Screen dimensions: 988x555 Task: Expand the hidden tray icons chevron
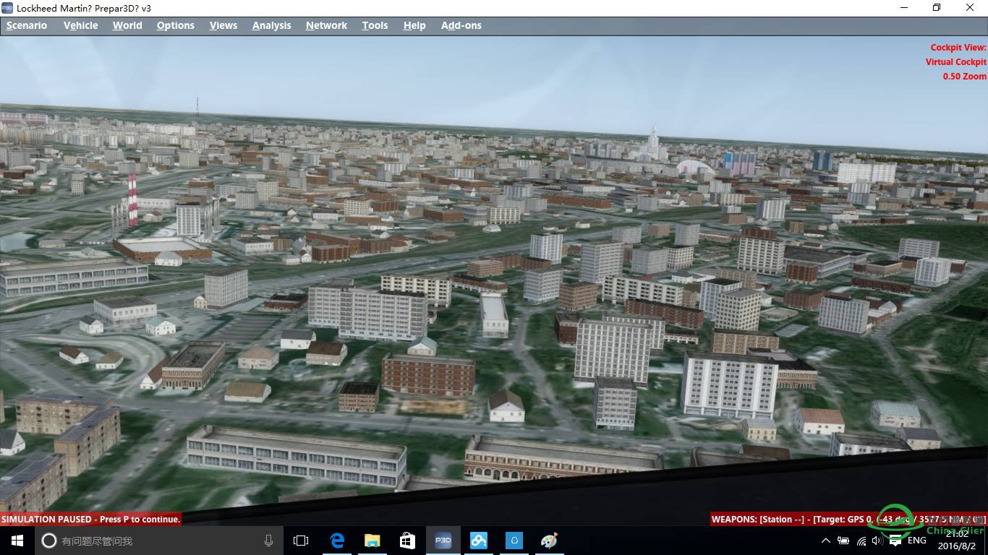coord(825,540)
